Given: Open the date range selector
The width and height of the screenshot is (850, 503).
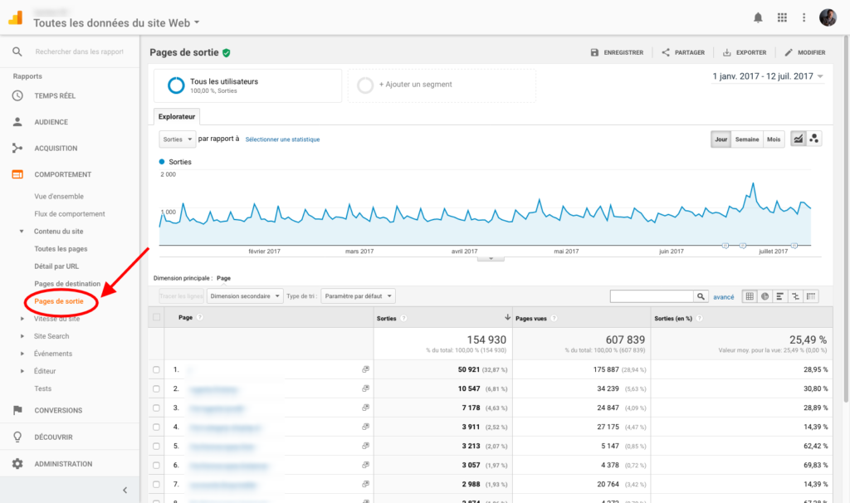Looking at the screenshot, I should (768, 76).
